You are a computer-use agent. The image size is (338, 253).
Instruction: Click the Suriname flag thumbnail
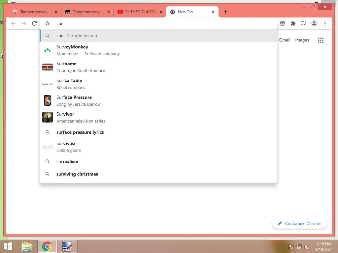pyautogui.click(x=48, y=67)
